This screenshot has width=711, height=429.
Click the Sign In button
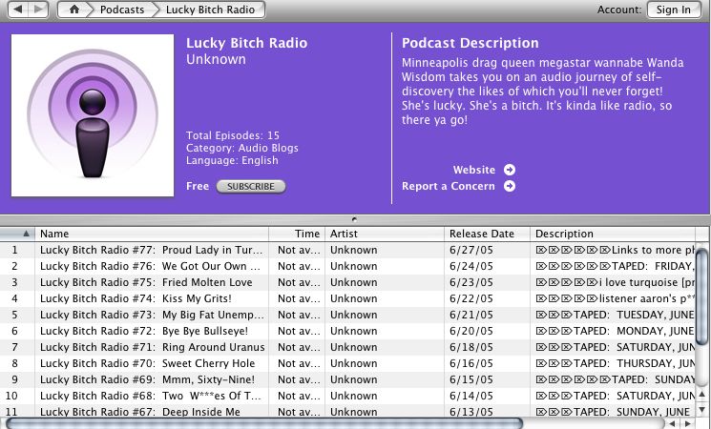pos(674,10)
